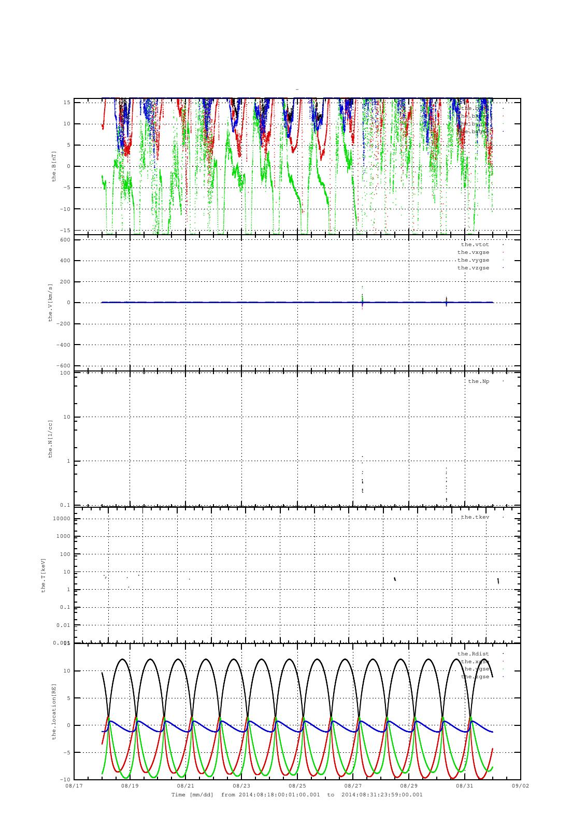Click the the.N[1/cc] axis title

click(x=51, y=438)
